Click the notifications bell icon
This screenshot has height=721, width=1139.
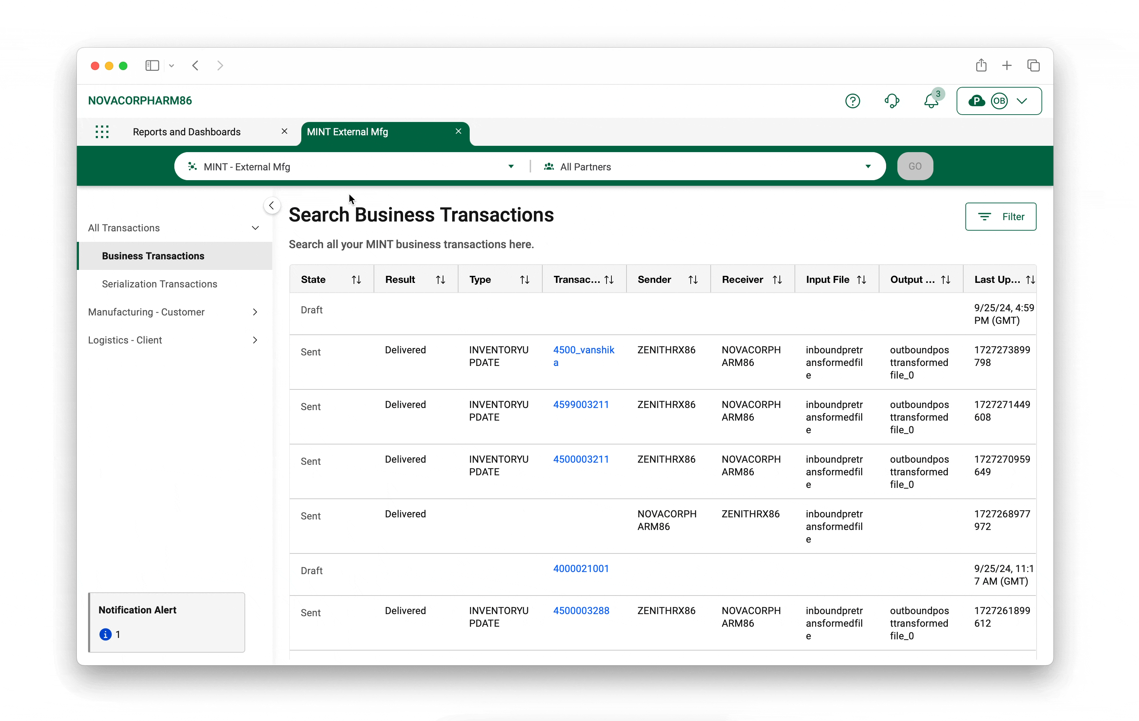(x=931, y=100)
